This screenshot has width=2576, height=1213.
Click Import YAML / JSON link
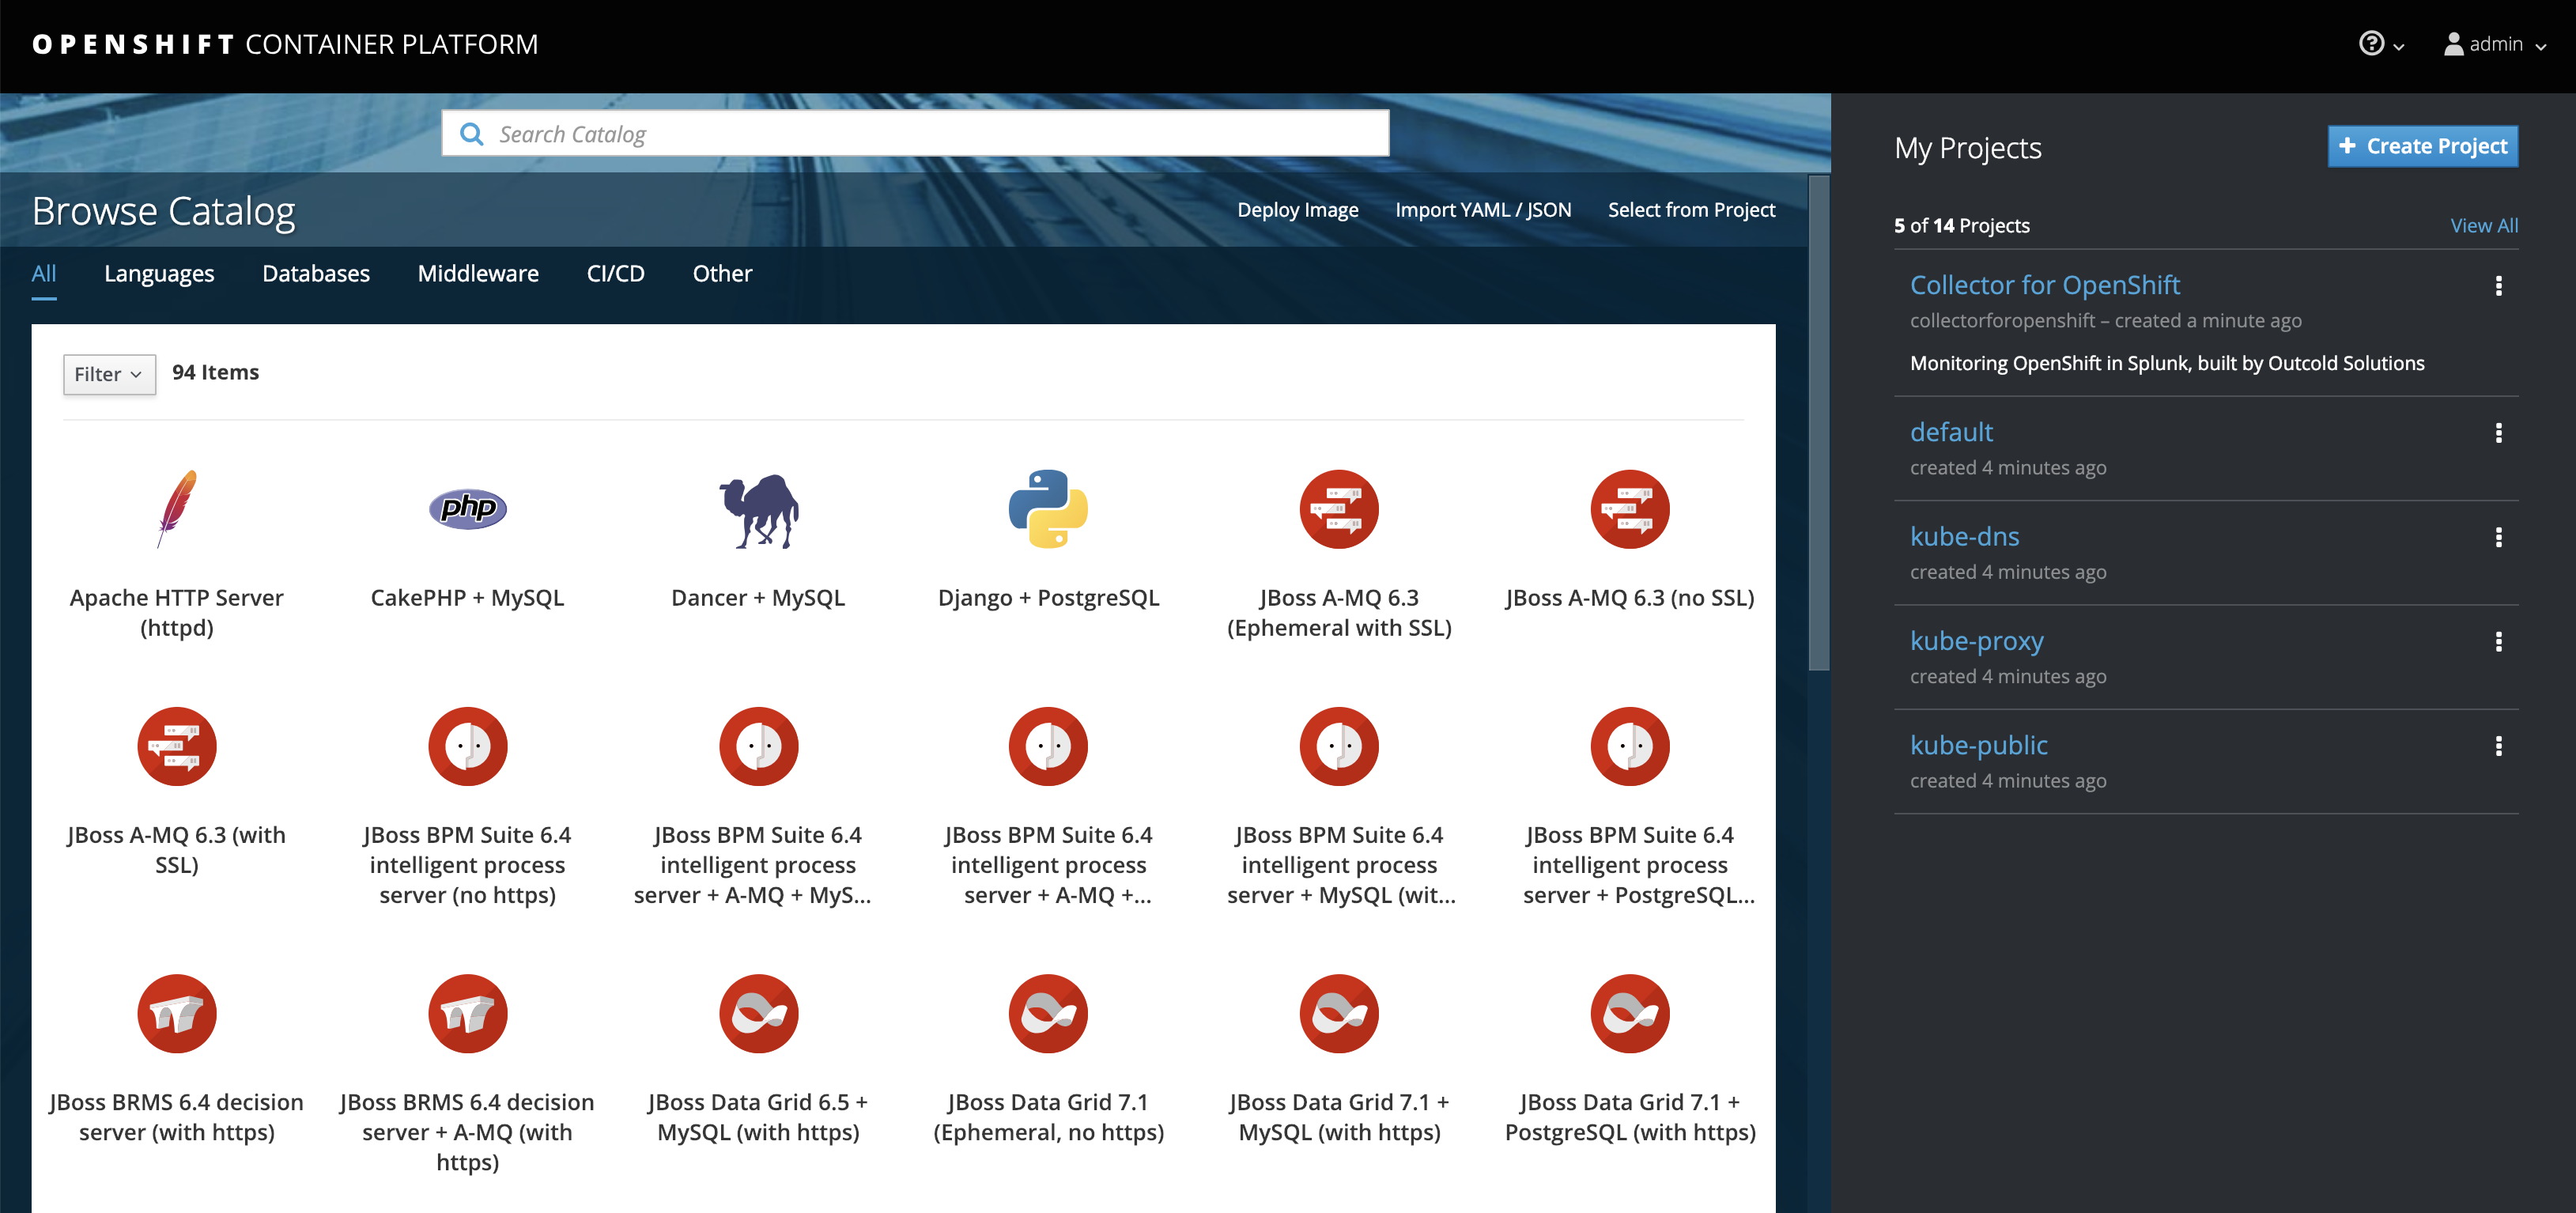click(1483, 210)
